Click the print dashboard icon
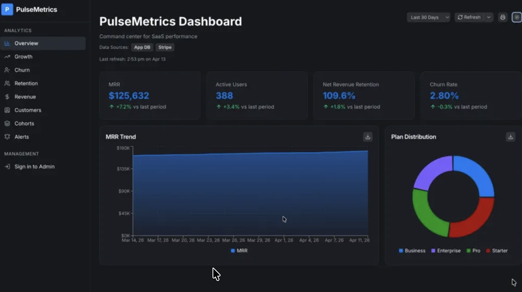Viewport: 522px width, 292px height. pyautogui.click(x=503, y=17)
